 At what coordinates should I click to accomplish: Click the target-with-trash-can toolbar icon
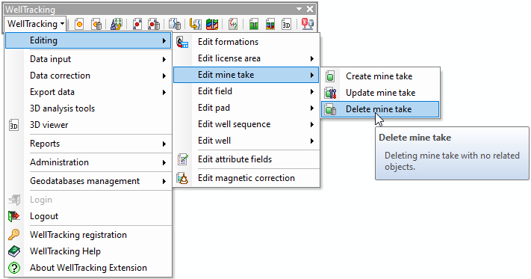point(96,24)
